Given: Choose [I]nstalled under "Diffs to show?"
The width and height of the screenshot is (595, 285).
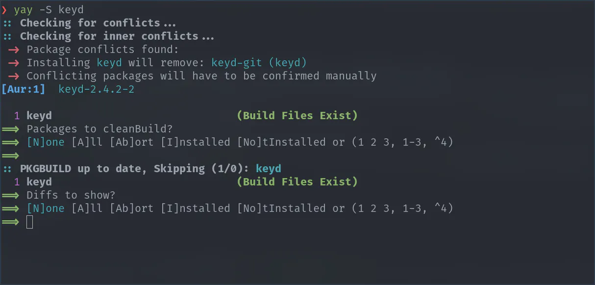Looking at the screenshot, I should coord(195,208).
